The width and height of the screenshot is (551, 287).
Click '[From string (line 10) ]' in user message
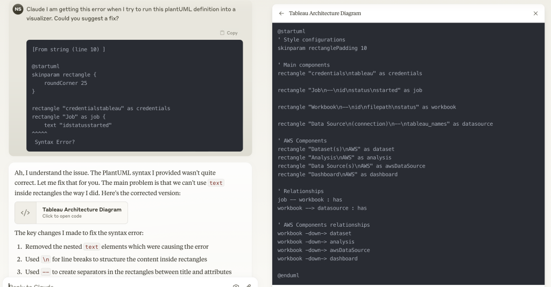click(x=68, y=49)
